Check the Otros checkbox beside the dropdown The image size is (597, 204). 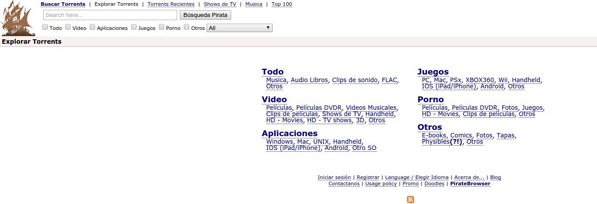[187, 27]
